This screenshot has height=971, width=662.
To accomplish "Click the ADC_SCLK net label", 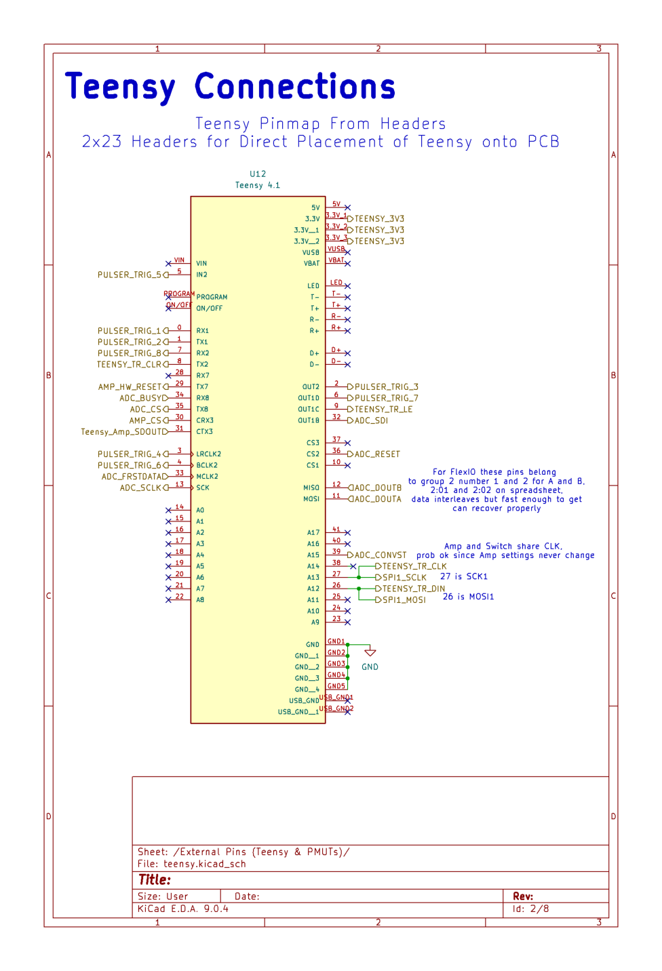I will (144, 488).
